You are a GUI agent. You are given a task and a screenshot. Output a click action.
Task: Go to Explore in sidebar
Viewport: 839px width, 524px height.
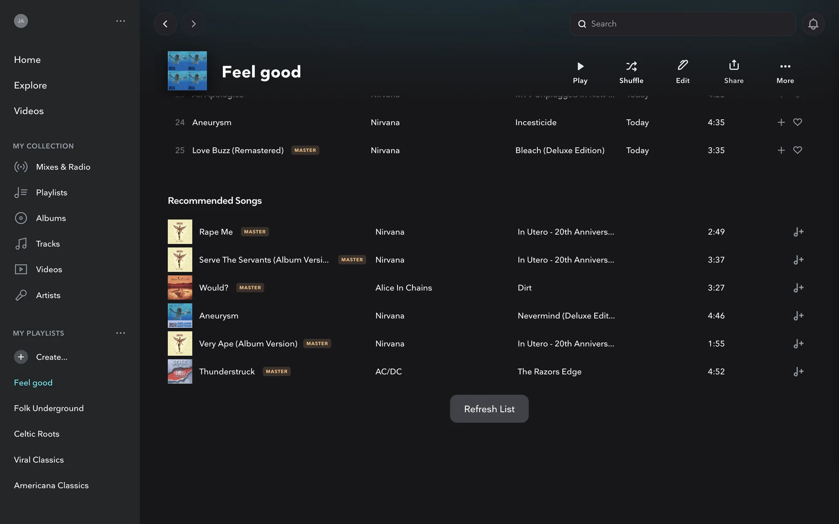(30, 85)
